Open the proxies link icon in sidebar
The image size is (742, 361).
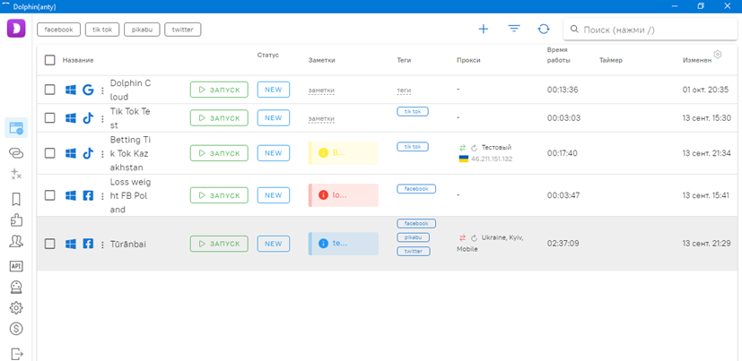[16, 153]
